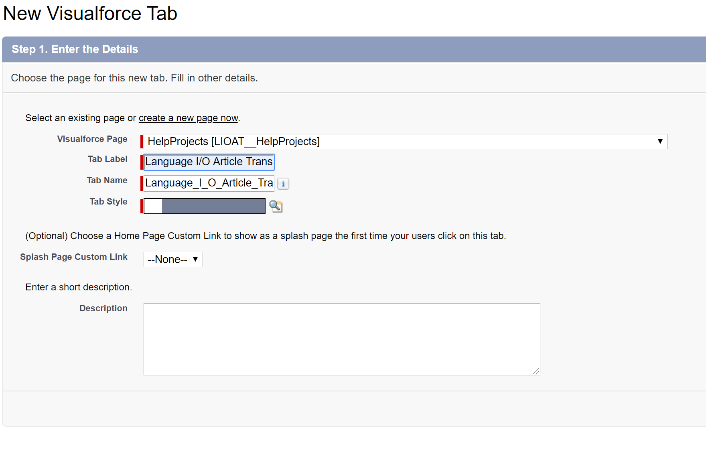This screenshot has width=706, height=460.
Task: Open the Tab Style lookup magnifier icon
Action: 276,207
